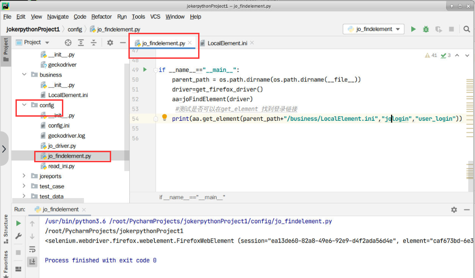This screenshot has height=278, width=475.
Task: Open the VCS menu
Action: pyautogui.click(x=155, y=17)
